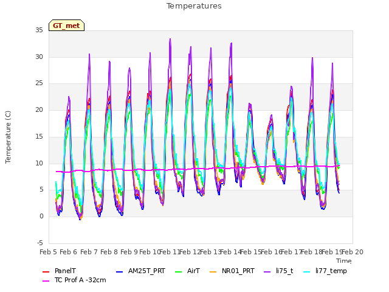This screenshot has width=389, height=292.
Task: Click the tallest li75_t peak near Feb 11
Action: [x=170, y=39]
